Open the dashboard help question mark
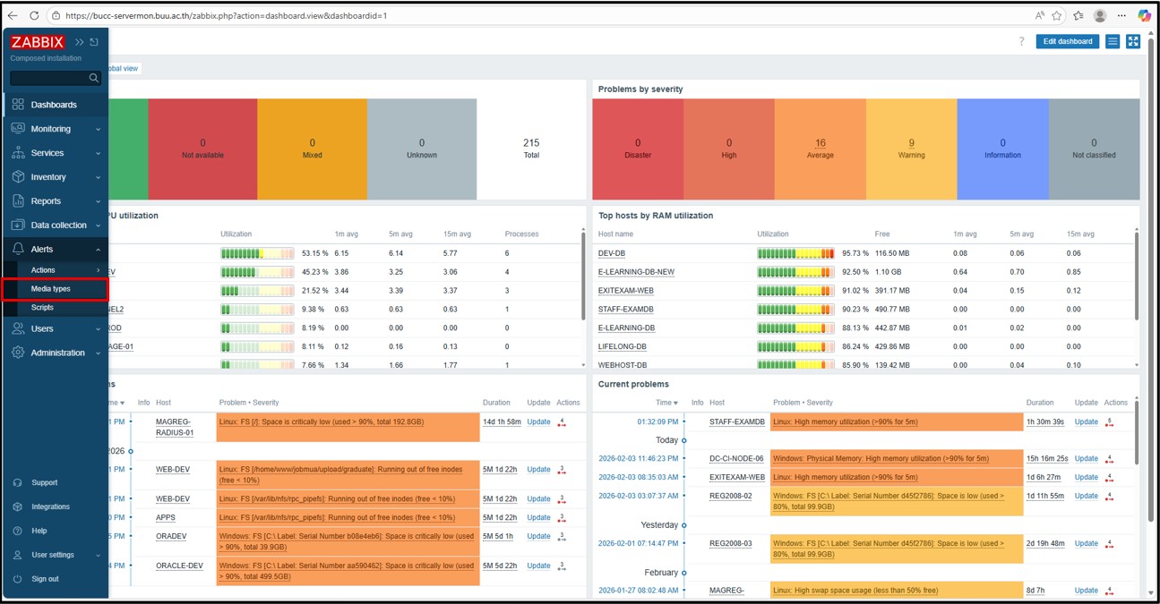Image resolution: width=1160 pixels, height=604 pixels. pyautogui.click(x=1021, y=41)
